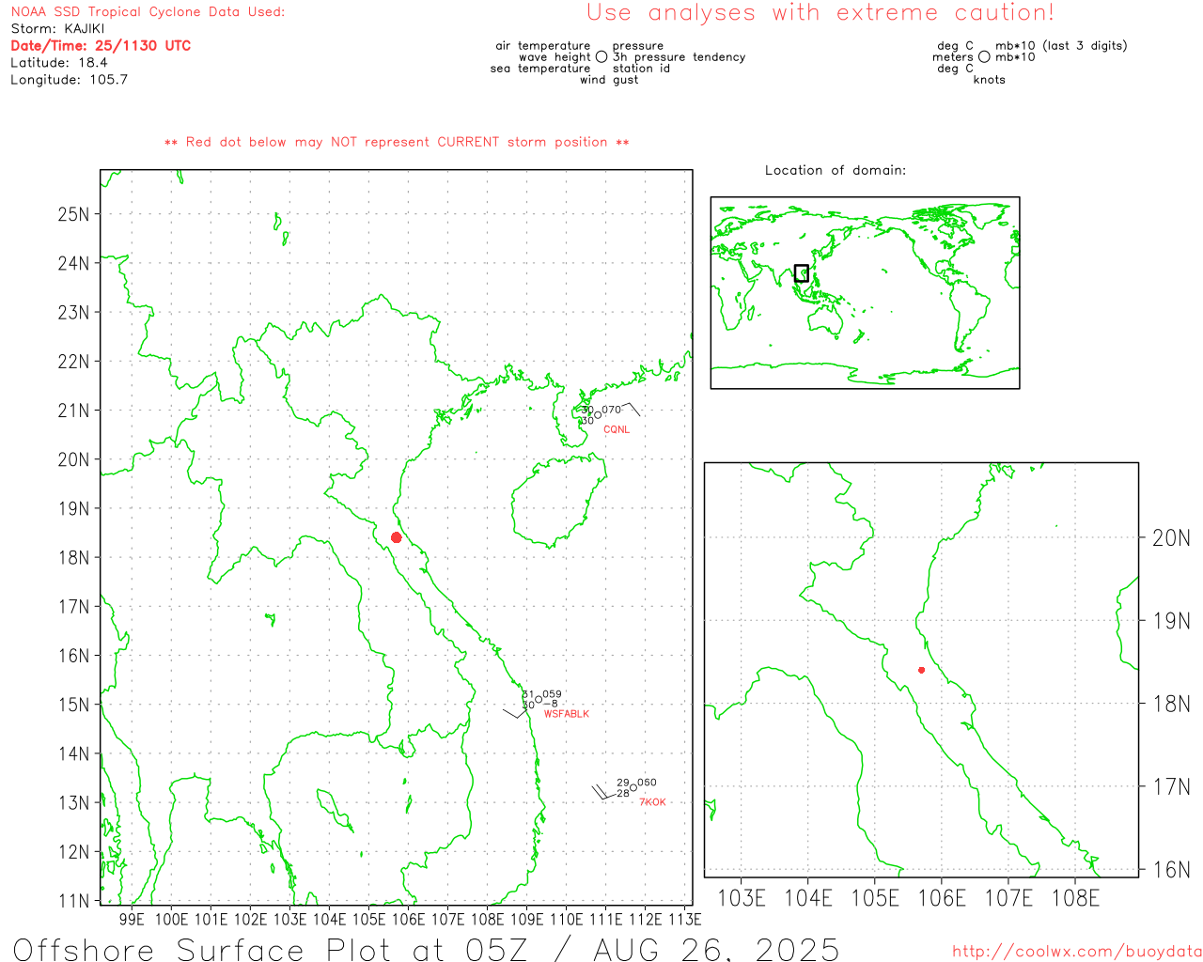
Task: Select the red station label WSFABLK
Action: pyautogui.click(x=567, y=714)
